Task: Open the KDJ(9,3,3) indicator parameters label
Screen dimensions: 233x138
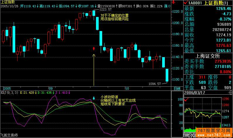Action: 9,93
